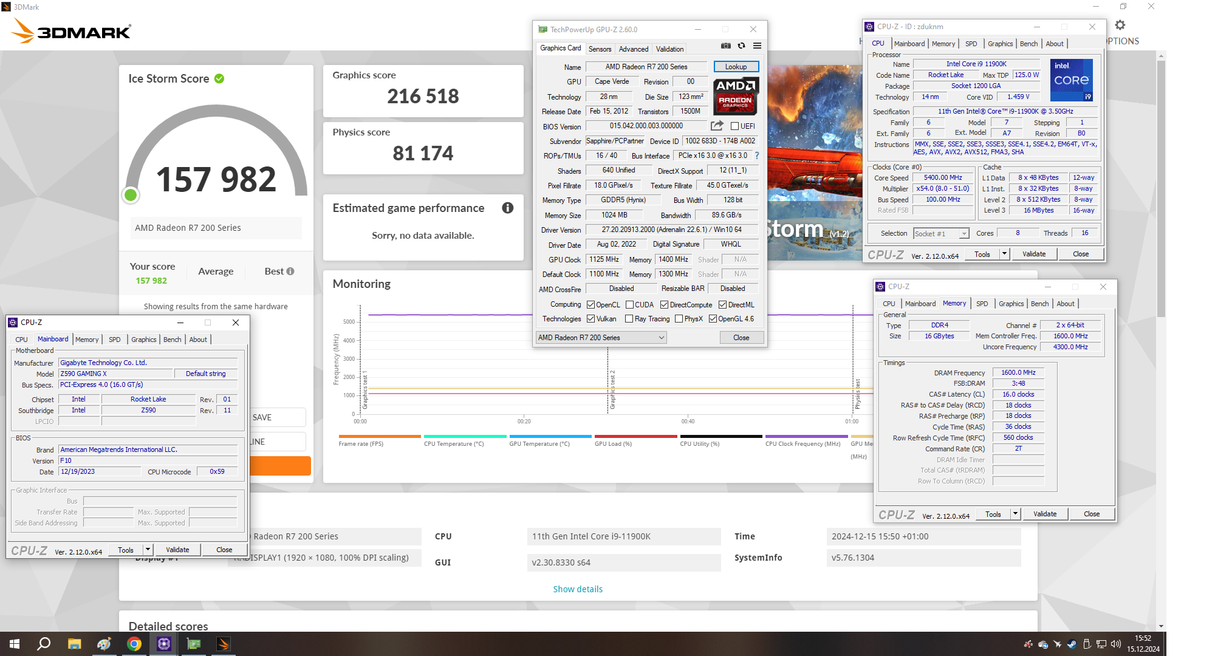Toggle the Vulkan checkbox
The image size is (1215, 656).
click(x=591, y=319)
